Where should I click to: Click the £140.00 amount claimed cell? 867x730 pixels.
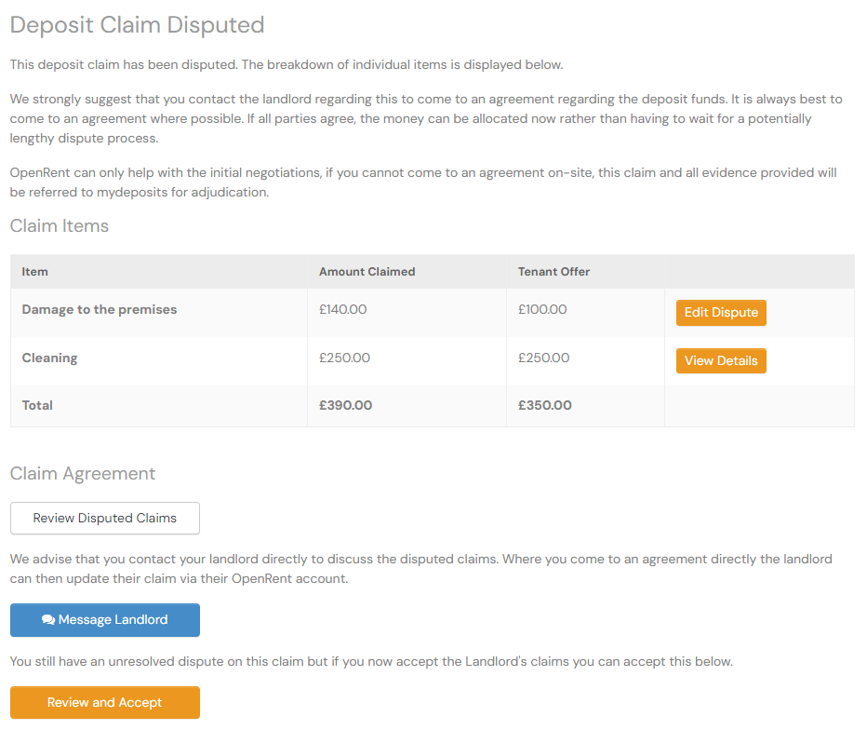342,309
